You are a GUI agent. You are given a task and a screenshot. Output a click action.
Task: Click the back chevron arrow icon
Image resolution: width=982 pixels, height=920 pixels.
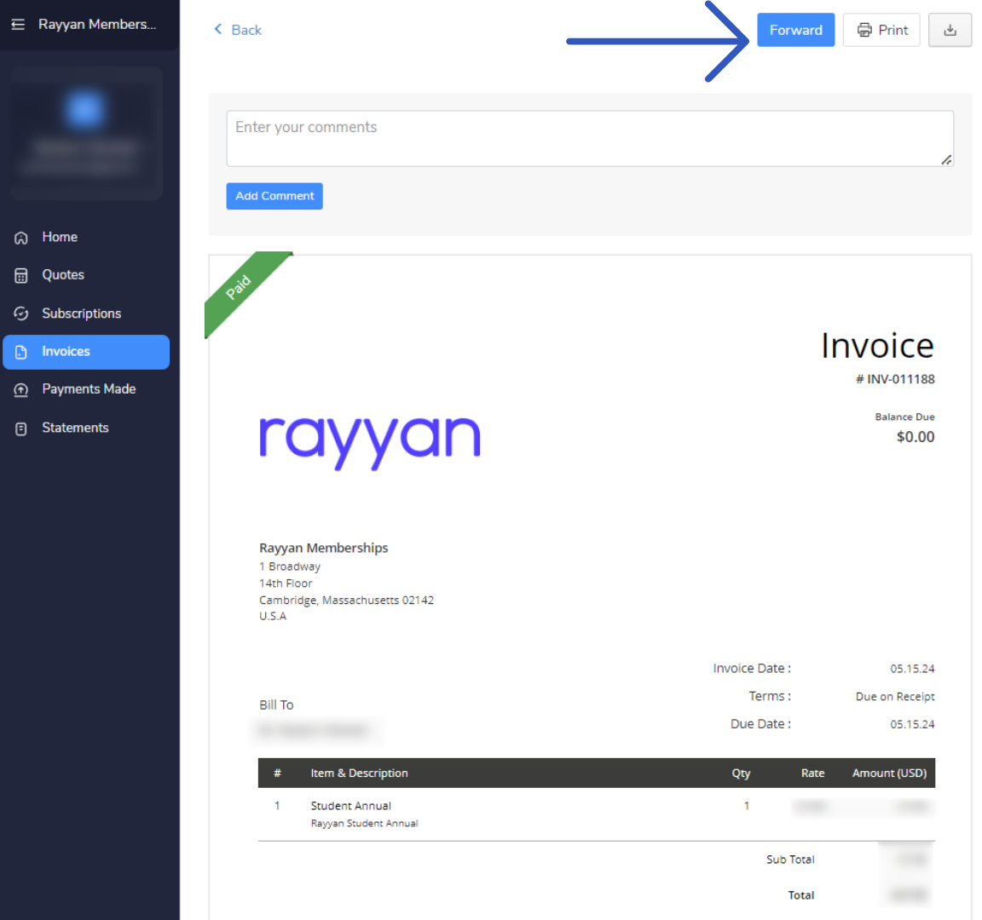click(x=217, y=29)
